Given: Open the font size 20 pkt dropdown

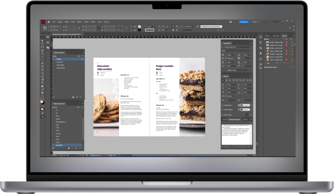Looking at the screenshot, I should click(235, 55).
